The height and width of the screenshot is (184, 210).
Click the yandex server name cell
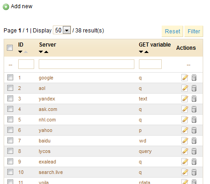(47, 99)
